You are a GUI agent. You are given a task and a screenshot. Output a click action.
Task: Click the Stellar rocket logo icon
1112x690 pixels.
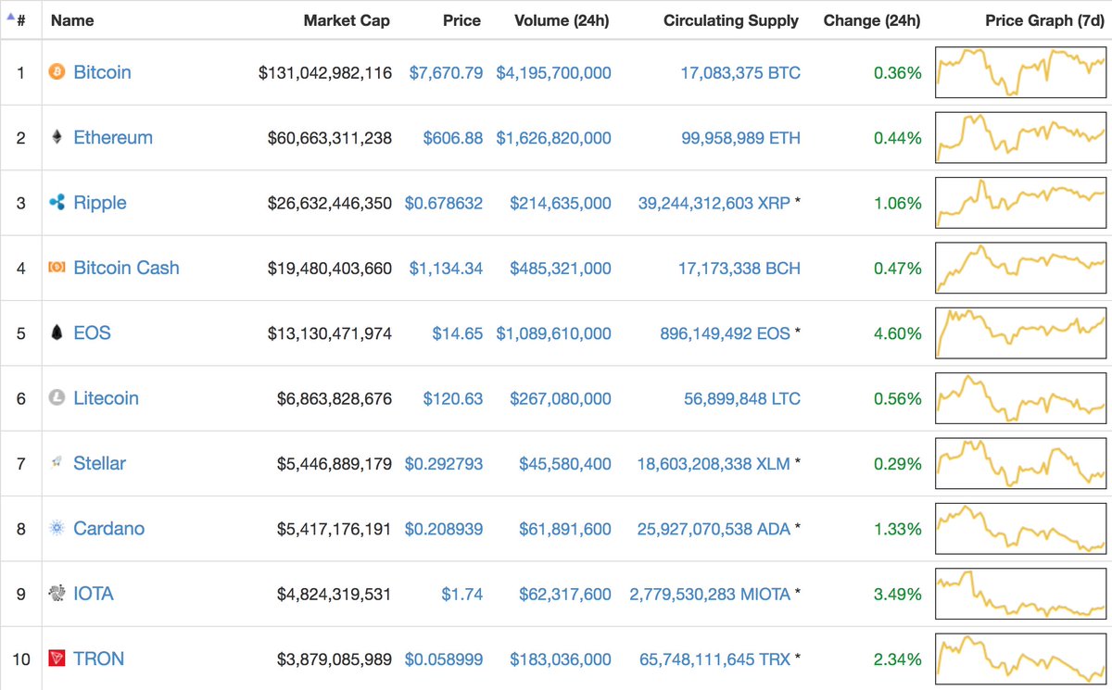(x=57, y=463)
